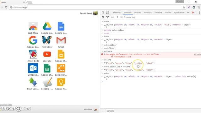Open the Google Sheets app

click(47, 70)
